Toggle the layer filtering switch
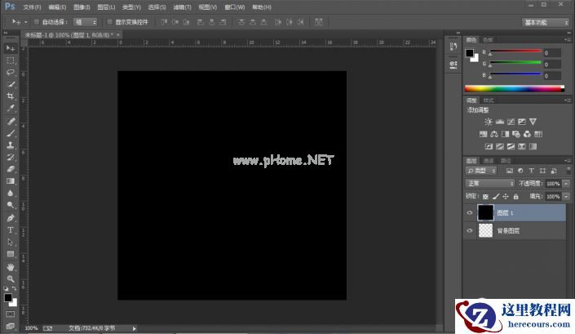 [x=568, y=171]
